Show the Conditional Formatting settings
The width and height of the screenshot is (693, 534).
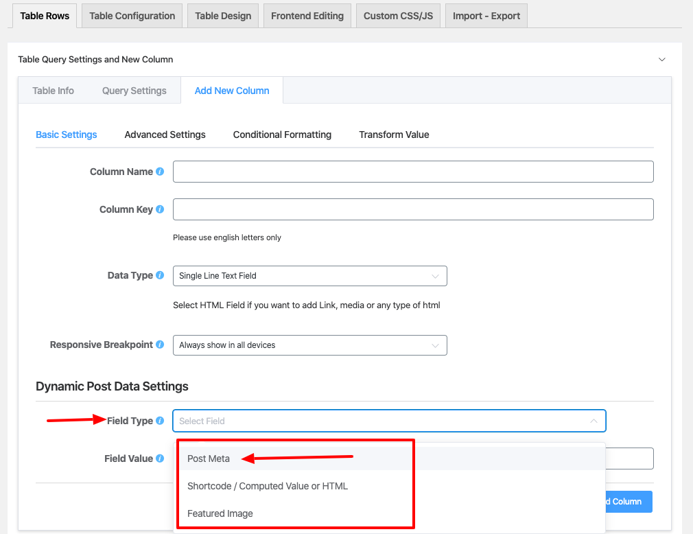(x=282, y=135)
